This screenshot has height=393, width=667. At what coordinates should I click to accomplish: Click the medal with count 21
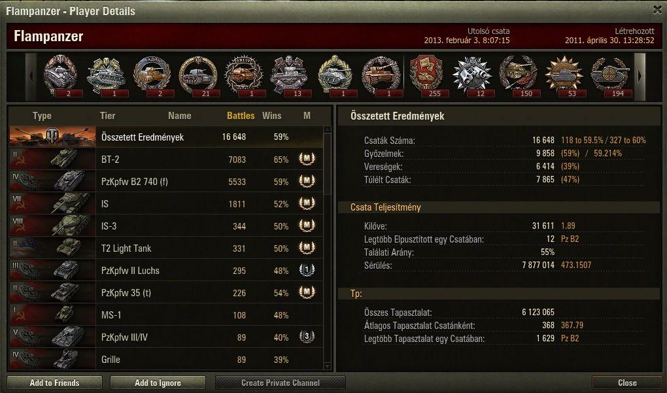pyautogui.click(x=197, y=74)
